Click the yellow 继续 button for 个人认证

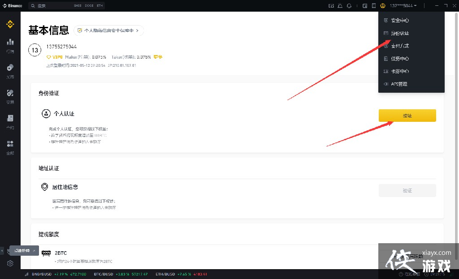click(x=407, y=115)
